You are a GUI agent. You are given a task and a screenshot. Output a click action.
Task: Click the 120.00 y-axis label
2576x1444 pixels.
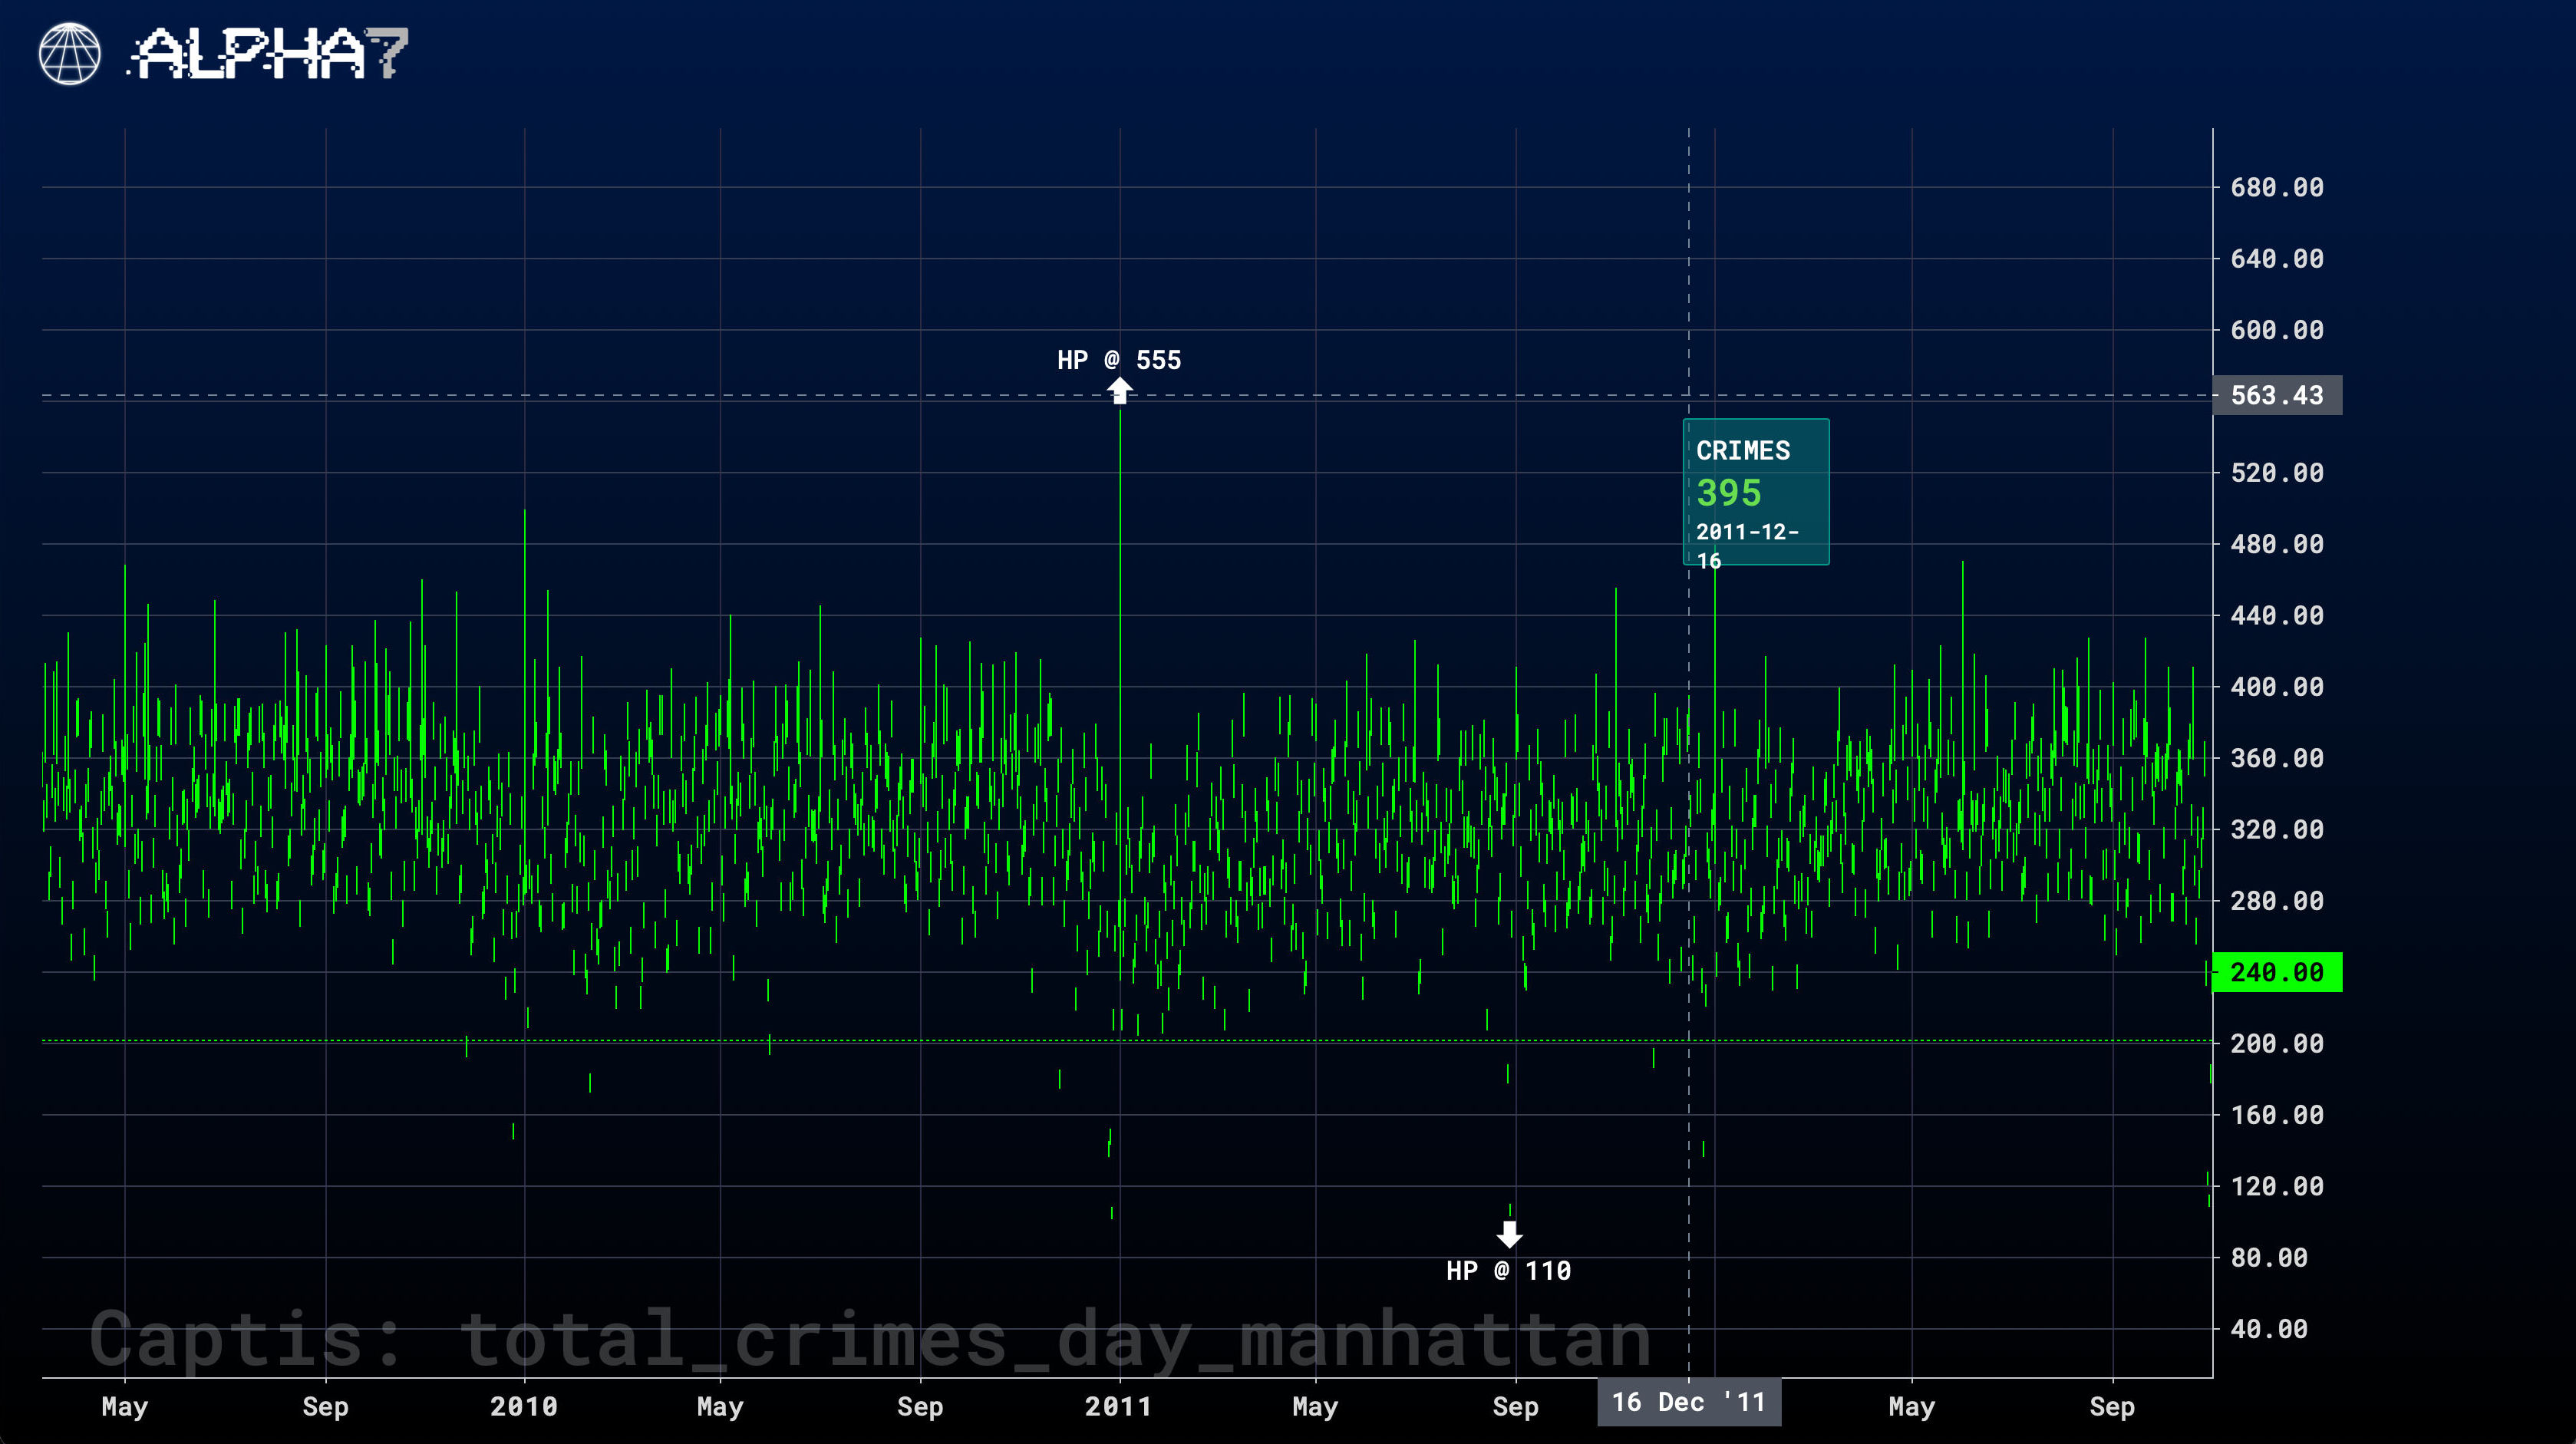tap(2277, 1186)
